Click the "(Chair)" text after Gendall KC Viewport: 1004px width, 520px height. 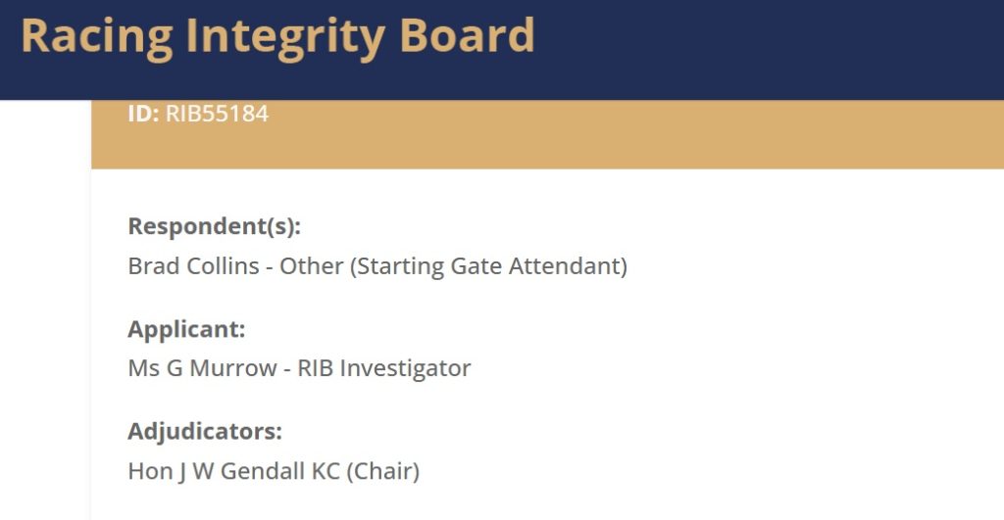(x=383, y=471)
